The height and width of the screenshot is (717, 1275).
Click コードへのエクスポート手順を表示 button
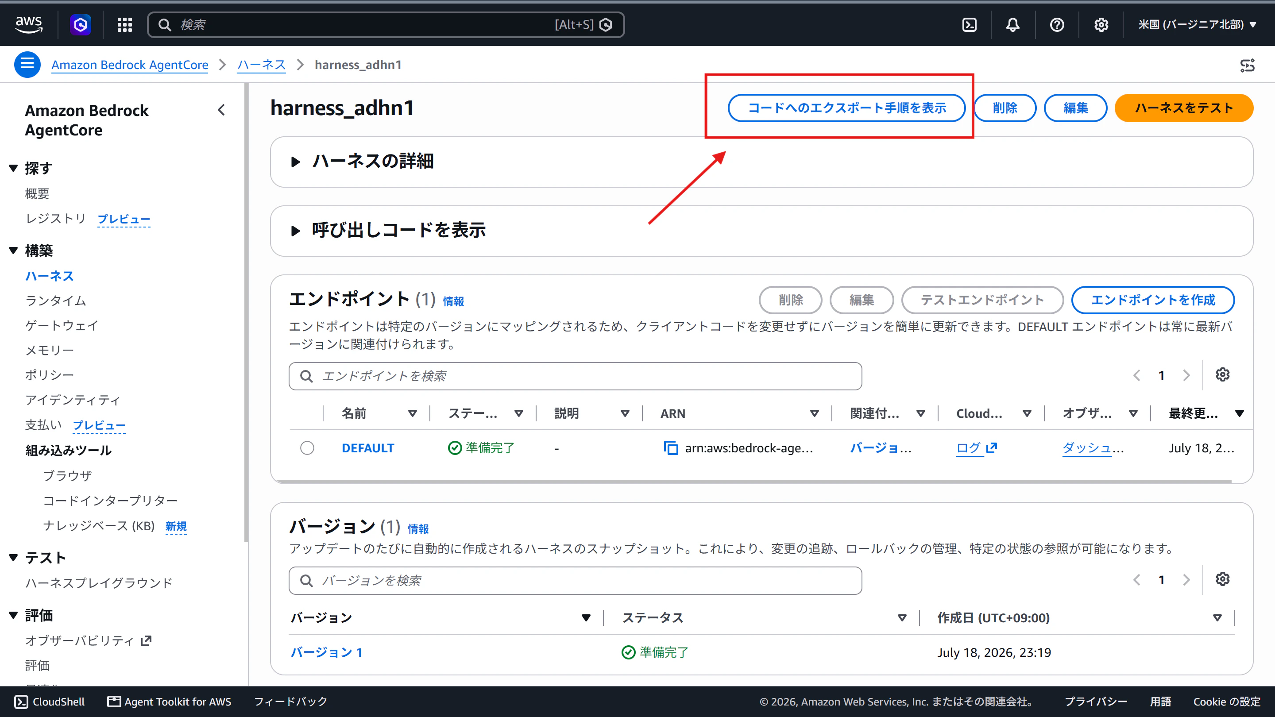[846, 108]
